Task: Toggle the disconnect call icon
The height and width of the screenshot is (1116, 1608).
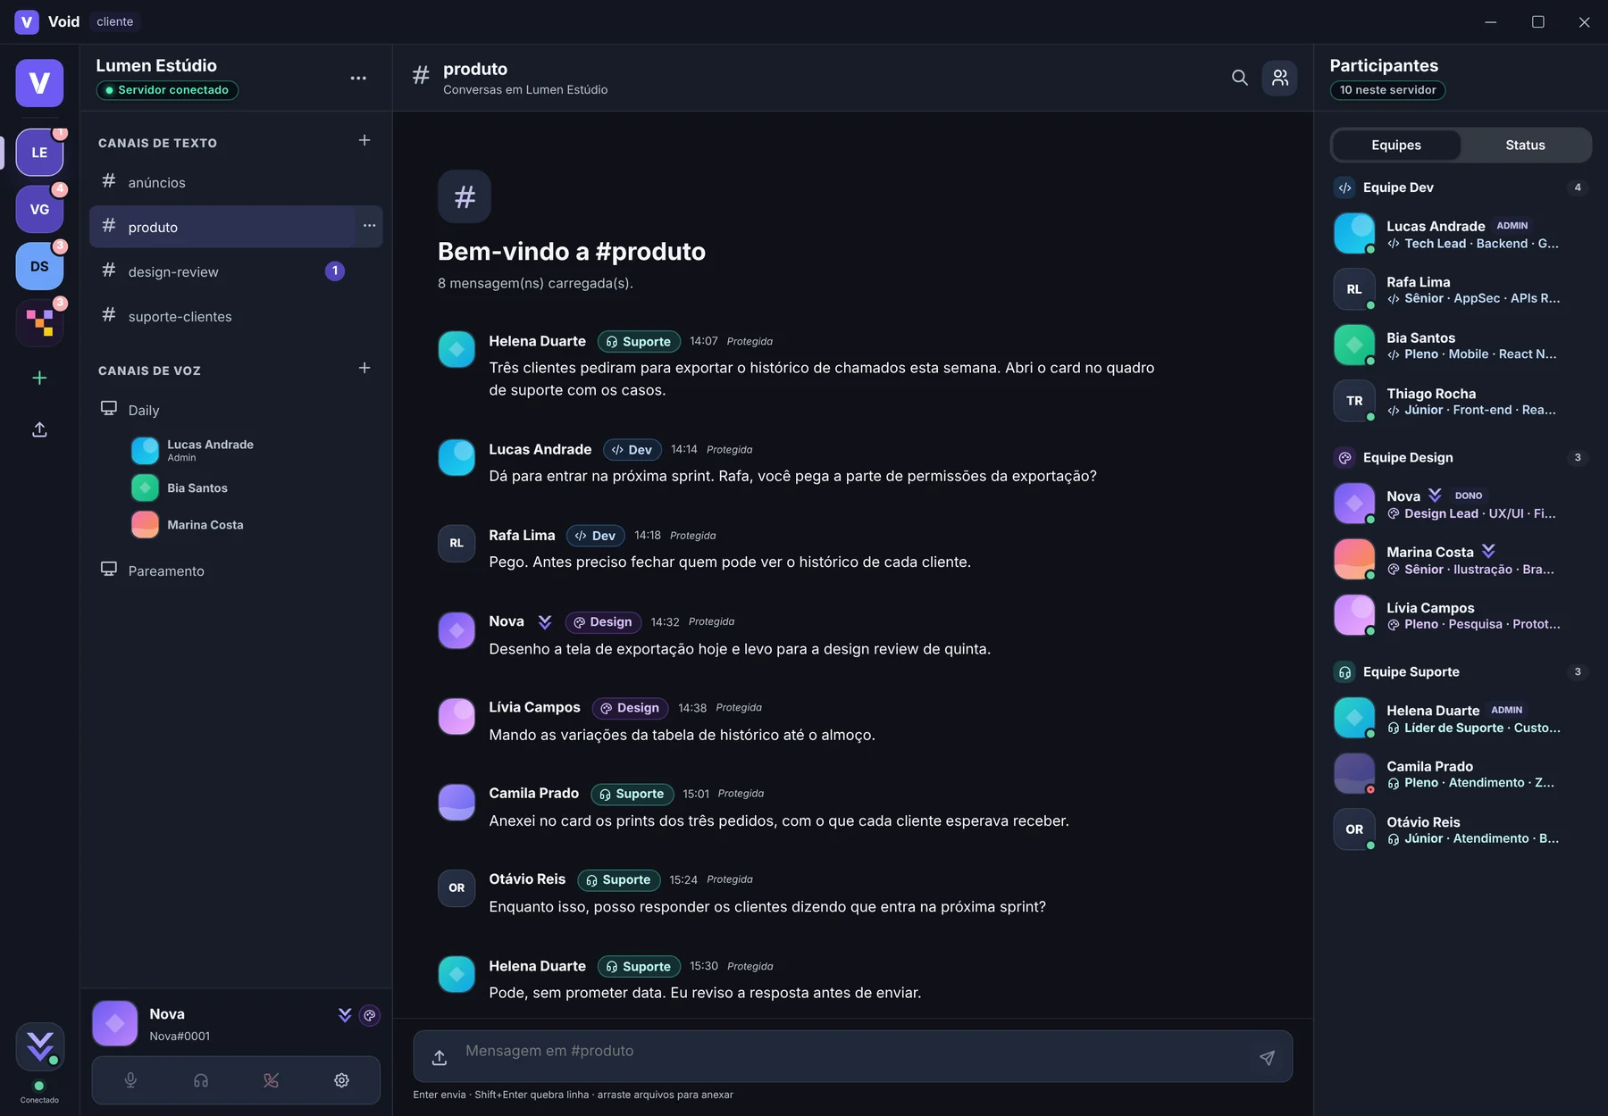Action: (271, 1080)
